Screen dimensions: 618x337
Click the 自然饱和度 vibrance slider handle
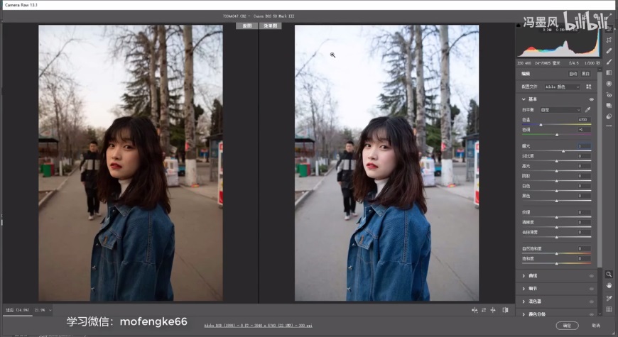(556, 254)
